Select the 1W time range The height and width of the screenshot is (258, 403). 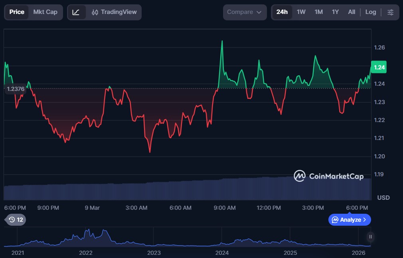(301, 12)
